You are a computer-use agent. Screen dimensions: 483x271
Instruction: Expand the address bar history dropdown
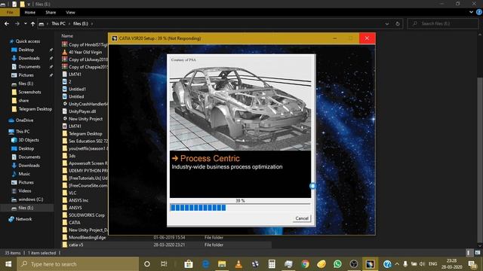(387, 23)
